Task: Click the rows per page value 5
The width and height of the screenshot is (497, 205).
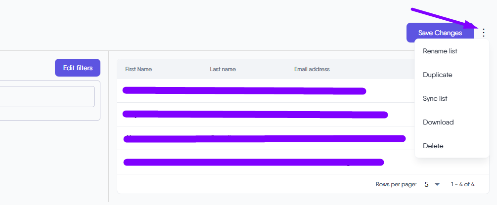Action: [x=426, y=184]
